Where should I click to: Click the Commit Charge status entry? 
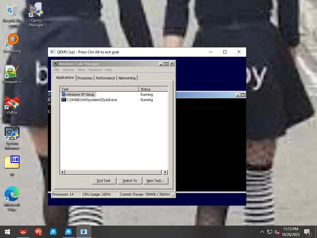click(x=145, y=194)
